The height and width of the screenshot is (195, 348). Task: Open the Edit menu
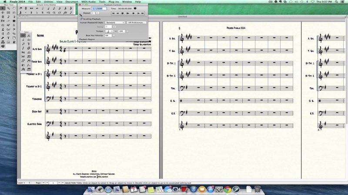click(38, 2)
